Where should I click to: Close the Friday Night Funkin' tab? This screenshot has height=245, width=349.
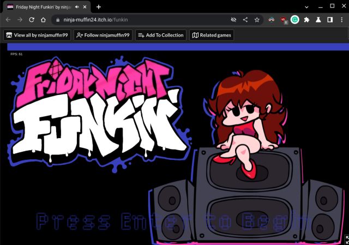85,7
